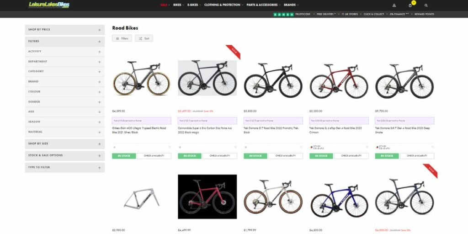Viewport: 468px width, 234px height.
Task: Click wishlist heart on Trek Domane SLR 7
Action: click(x=433, y=147)
